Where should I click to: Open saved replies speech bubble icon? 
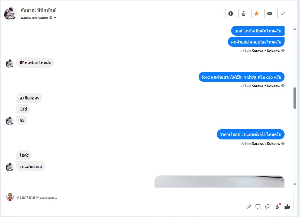pyautogui.click(x=258, y=207)
